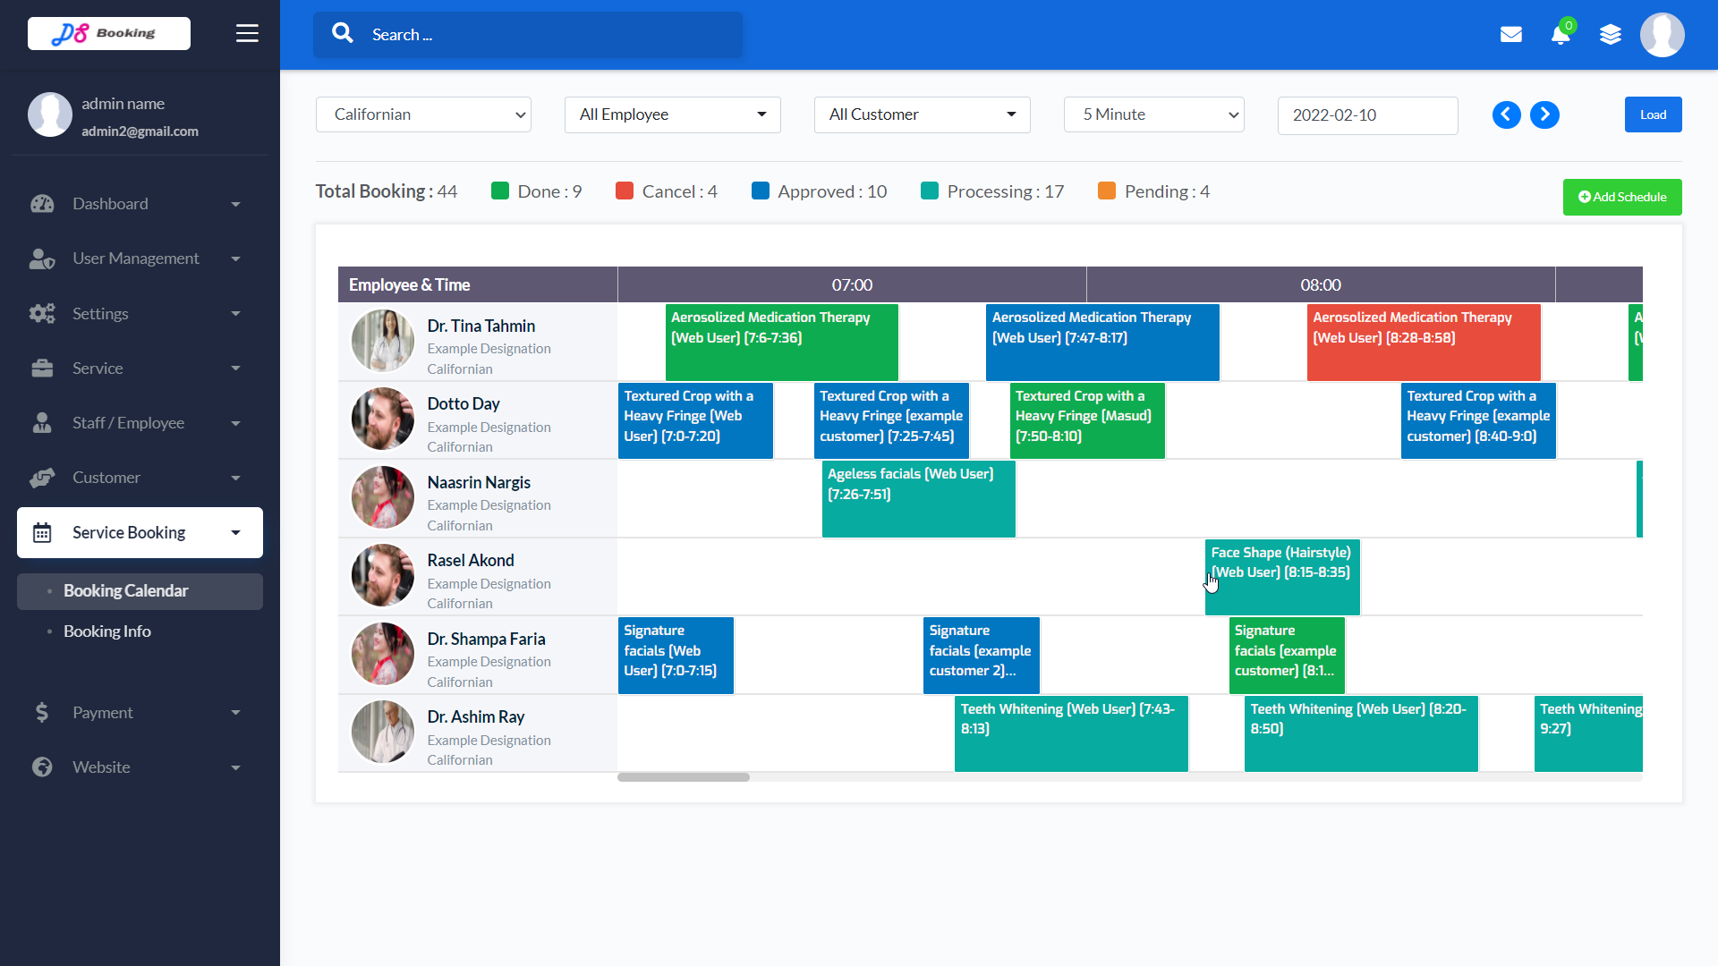Screen dimensions: 1718x966
Task: Click the search magnifier icon
Action: [x=343, y=34]
